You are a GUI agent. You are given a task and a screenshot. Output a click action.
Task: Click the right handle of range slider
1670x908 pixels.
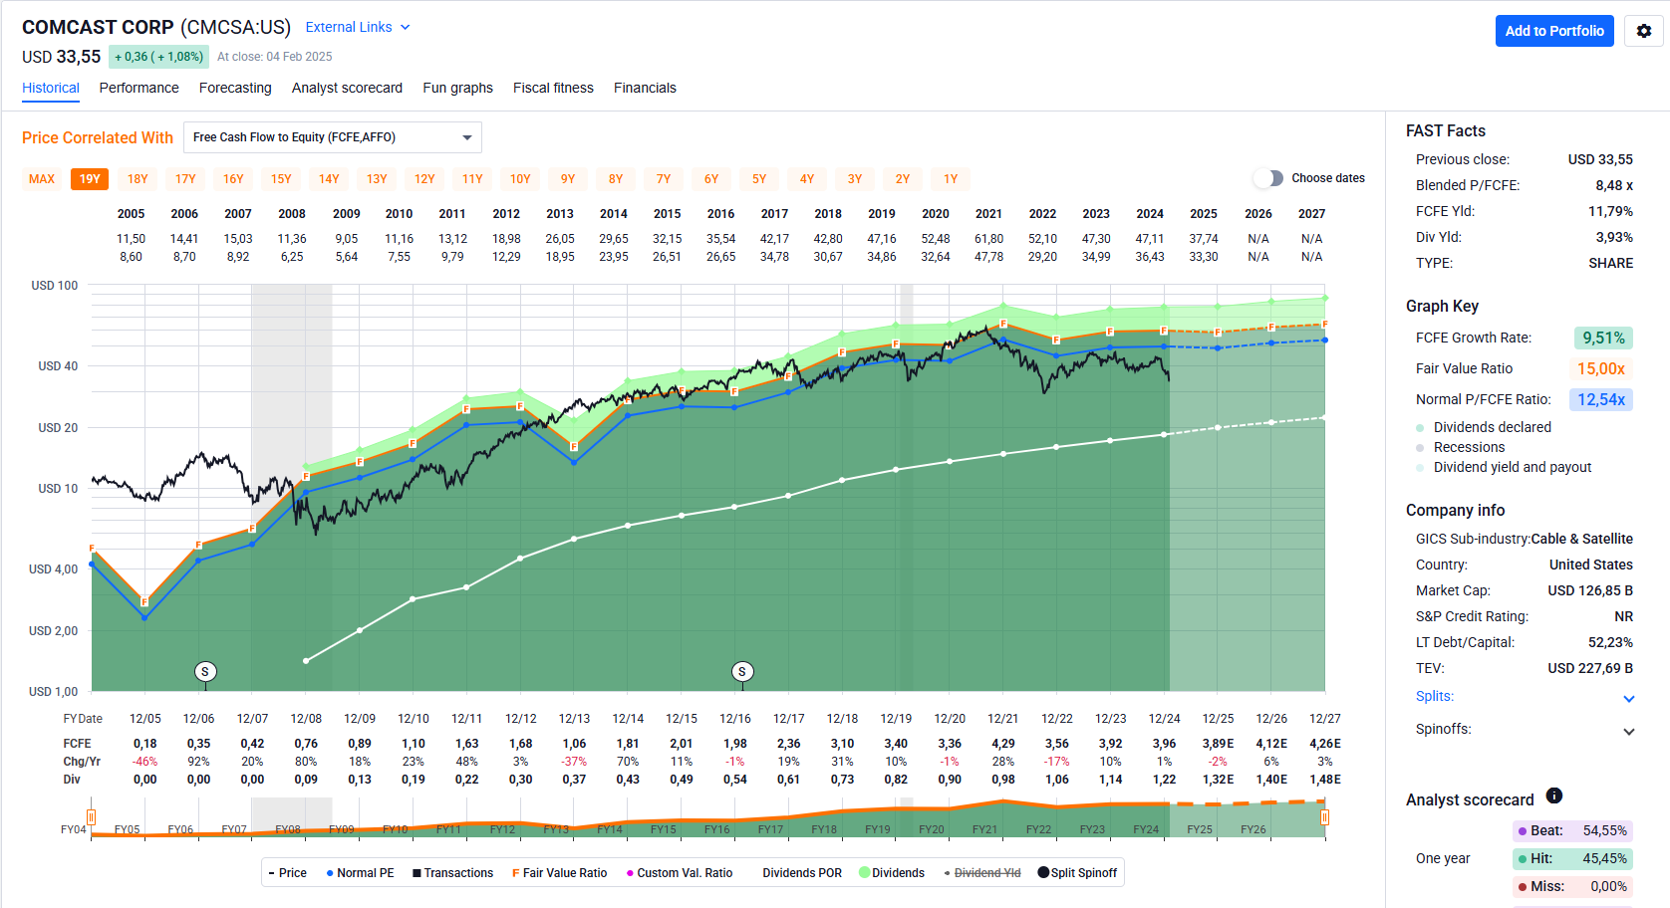point(1324,817)
